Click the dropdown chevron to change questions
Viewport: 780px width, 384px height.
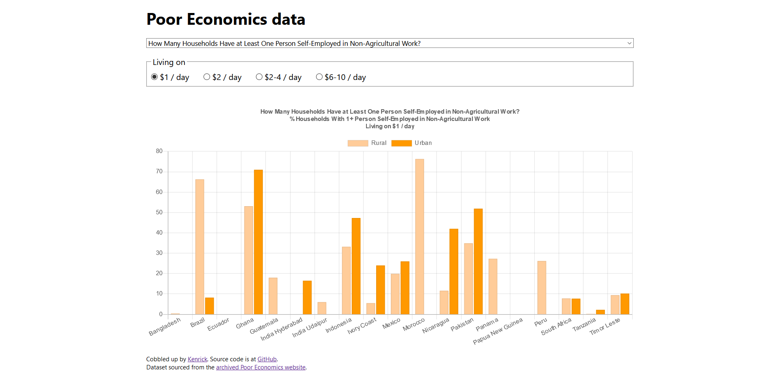(628, 43)
